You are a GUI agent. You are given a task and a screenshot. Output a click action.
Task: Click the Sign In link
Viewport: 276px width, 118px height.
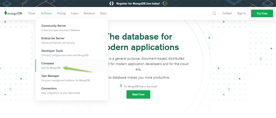[241, 14]
